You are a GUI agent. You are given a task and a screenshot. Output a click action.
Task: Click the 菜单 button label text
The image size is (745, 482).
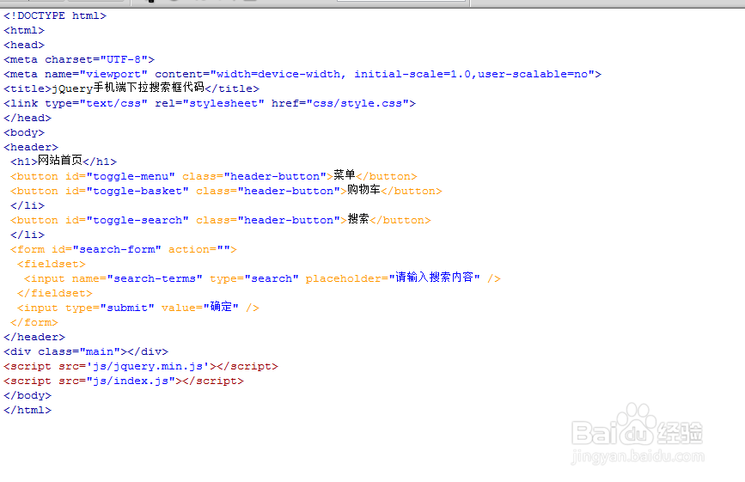click(x=345, y=175)
